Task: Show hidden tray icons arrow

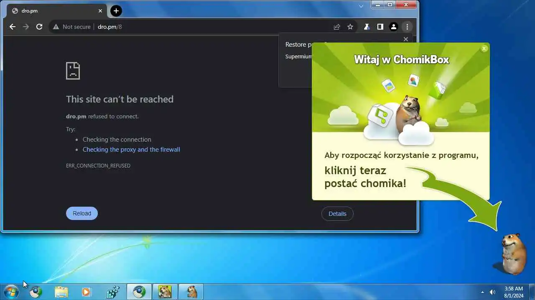Action: [x=482, y=292]
